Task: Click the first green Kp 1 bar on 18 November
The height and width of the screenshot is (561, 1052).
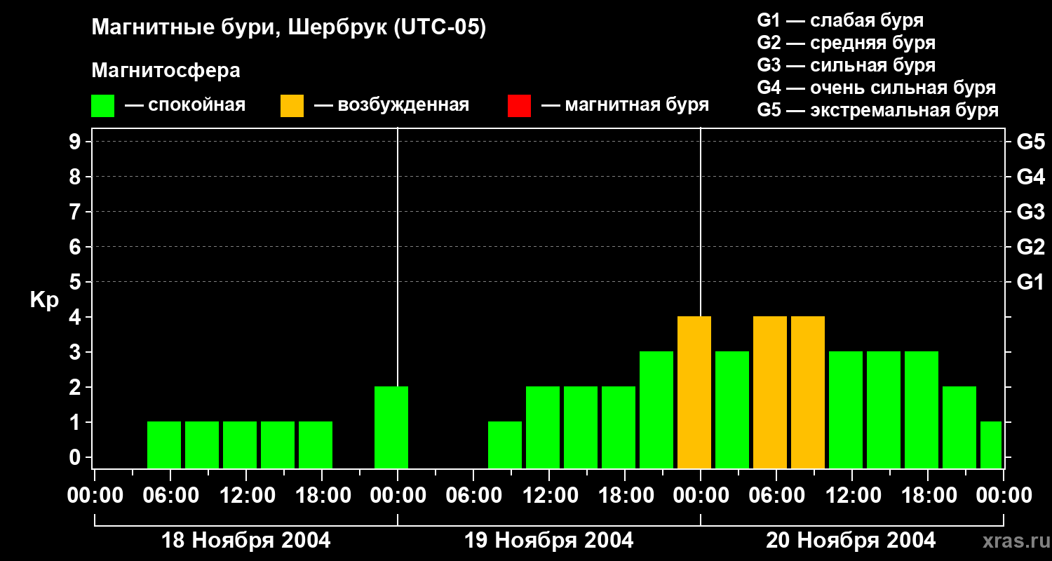Action: pos(164,445)
